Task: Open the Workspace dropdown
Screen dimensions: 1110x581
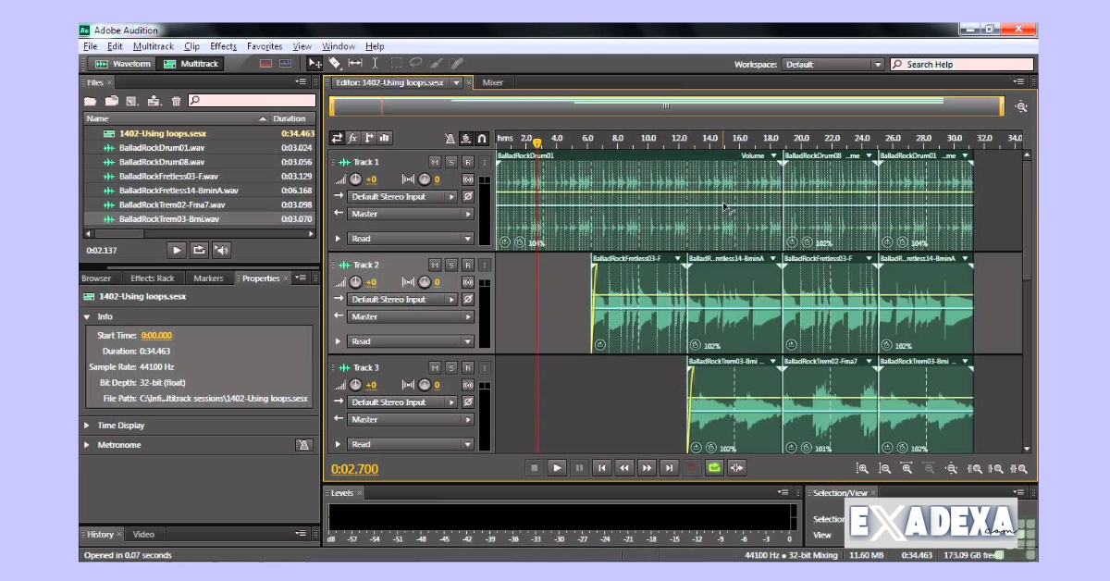Action: pyautogui.click(x=875, y=64)
